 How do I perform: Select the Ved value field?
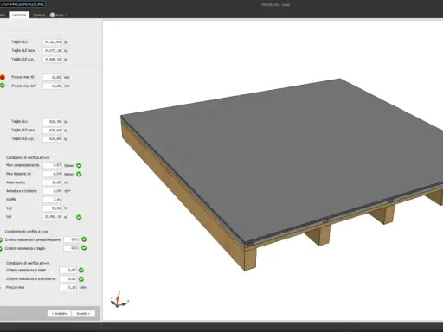point(53,208)
